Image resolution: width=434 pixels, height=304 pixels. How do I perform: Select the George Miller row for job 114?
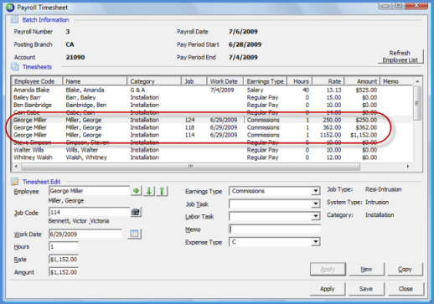click(x=212, y=135)
